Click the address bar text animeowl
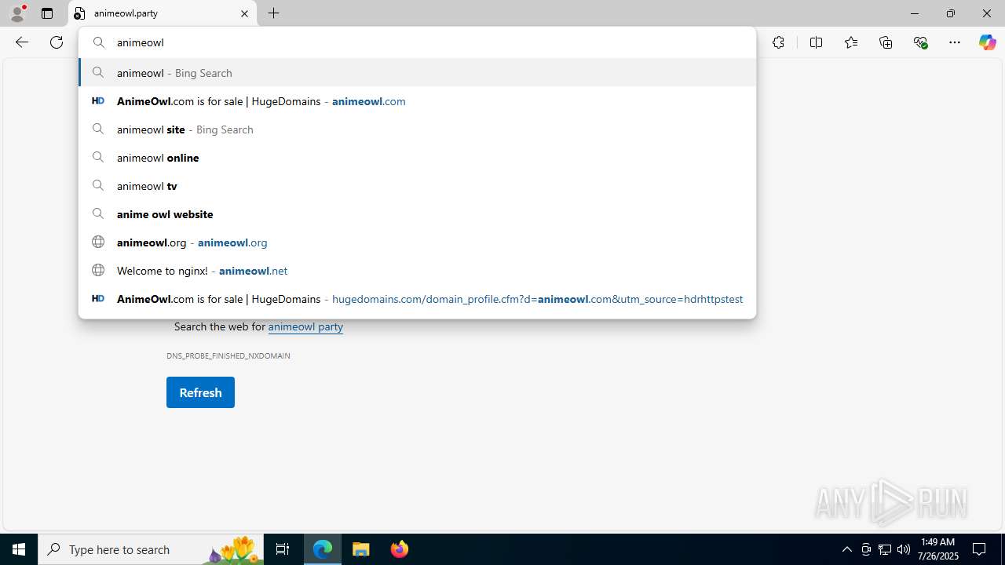The height and width of the screenshot is (565, 1005). point(141,42)
